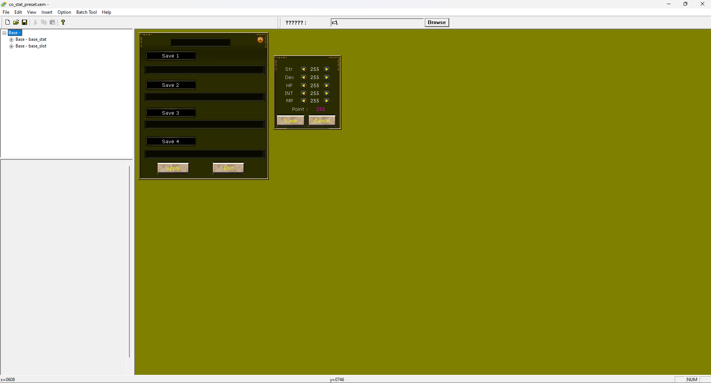
Task: Click the orange X icon on the preset panel
Action: click(x=260, y=40)
